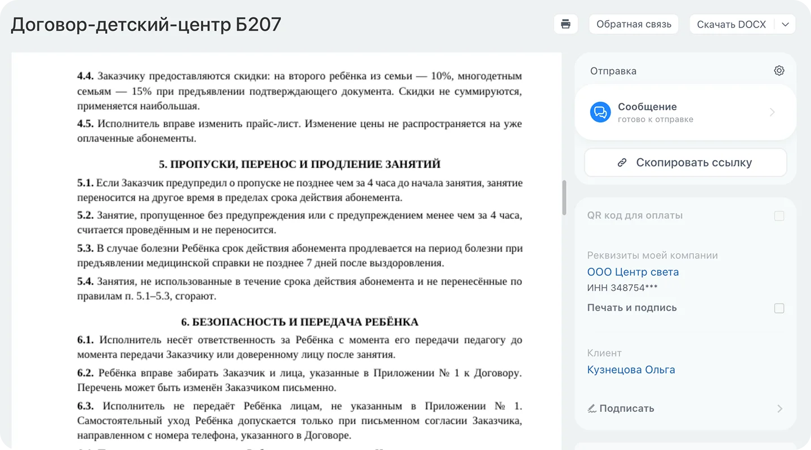Click the Подписать label
The width and height of the screenshot is (811, 450).
pyautogui.click(x=627, y=408)
